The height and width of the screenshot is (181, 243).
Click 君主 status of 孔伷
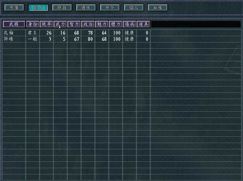coord(32,33)
